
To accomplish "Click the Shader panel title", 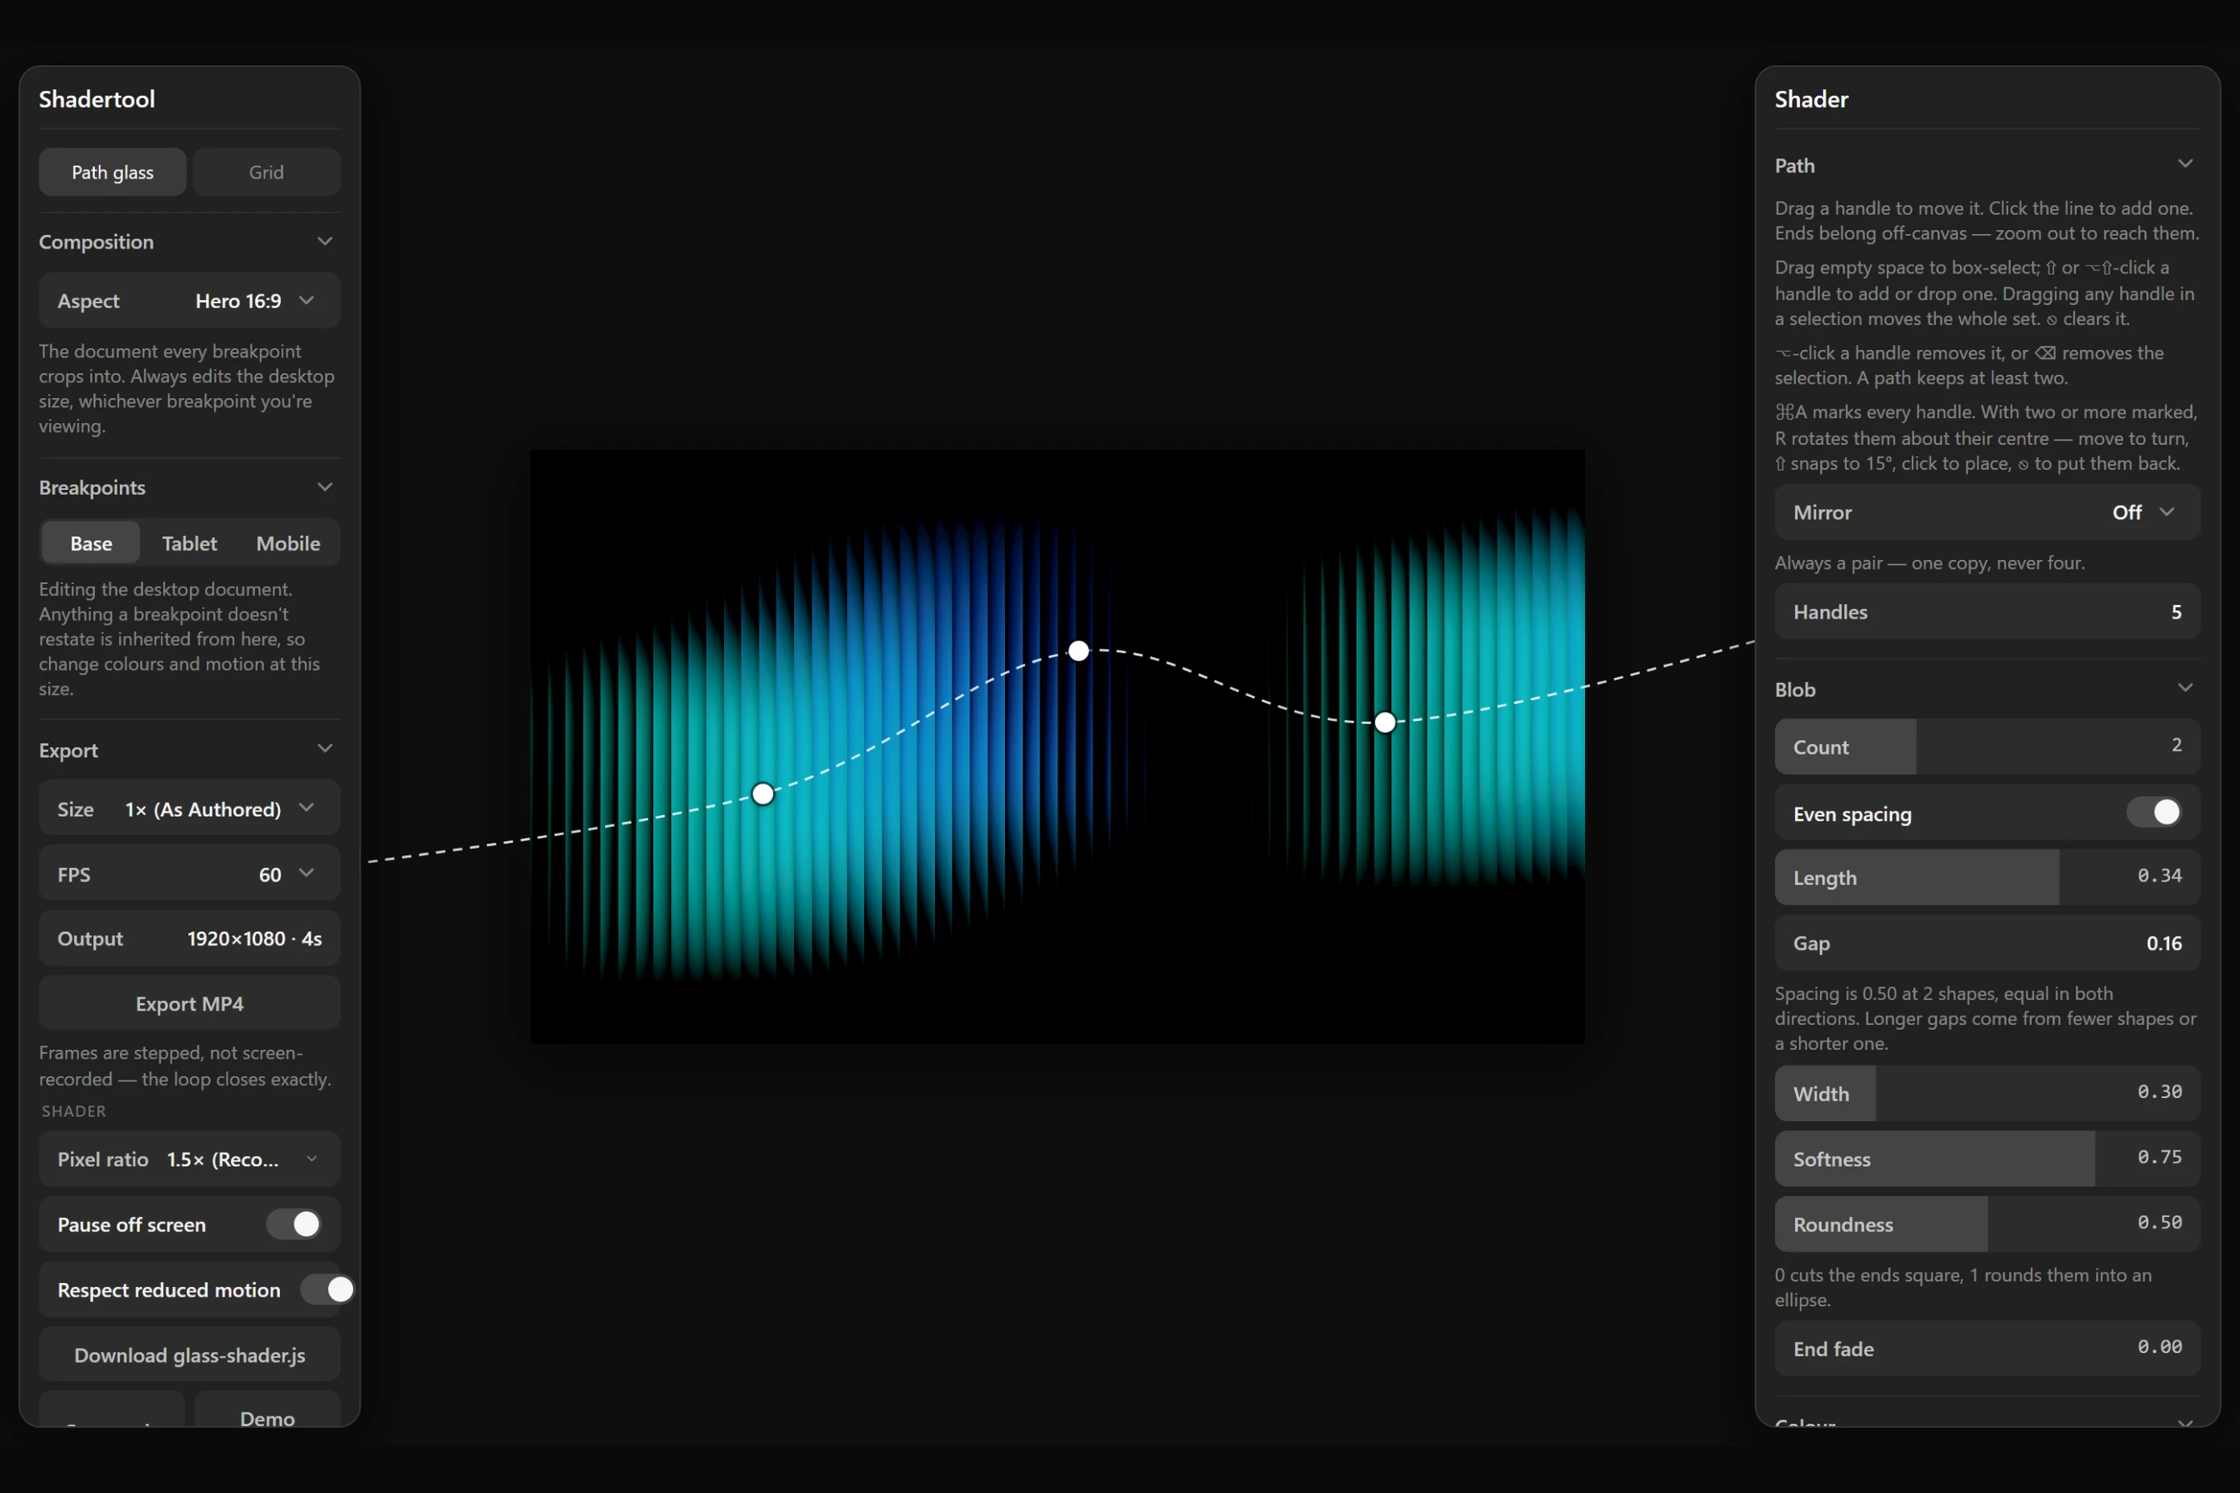I will point(1811,99).
